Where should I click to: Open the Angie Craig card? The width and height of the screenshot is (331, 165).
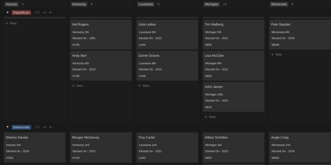[x=300, y=148]
